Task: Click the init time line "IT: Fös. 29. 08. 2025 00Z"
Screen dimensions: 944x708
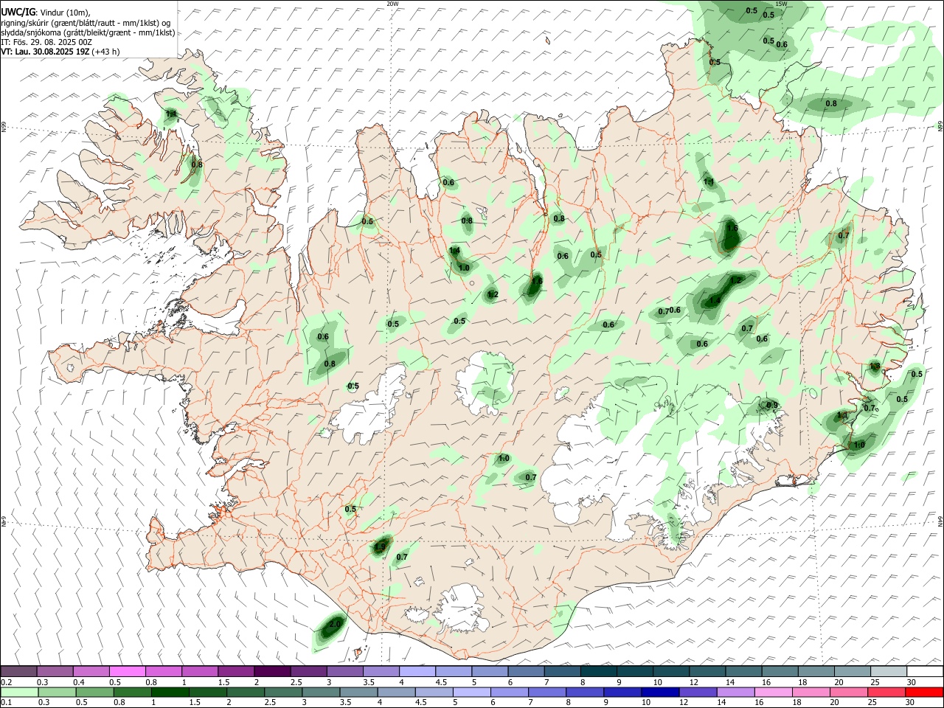Action: pyautogui.click(x=46, y=42)
